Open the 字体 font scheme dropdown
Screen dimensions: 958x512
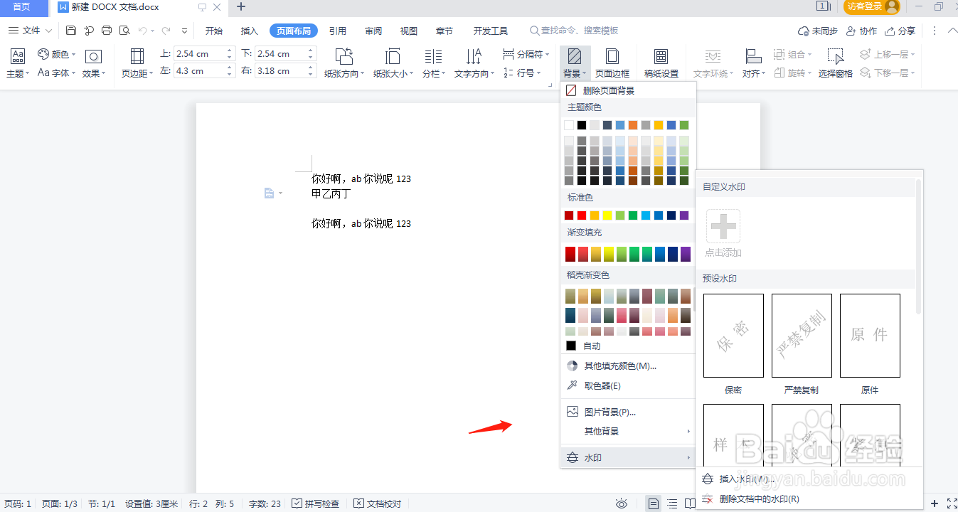(x=57, y=73)
